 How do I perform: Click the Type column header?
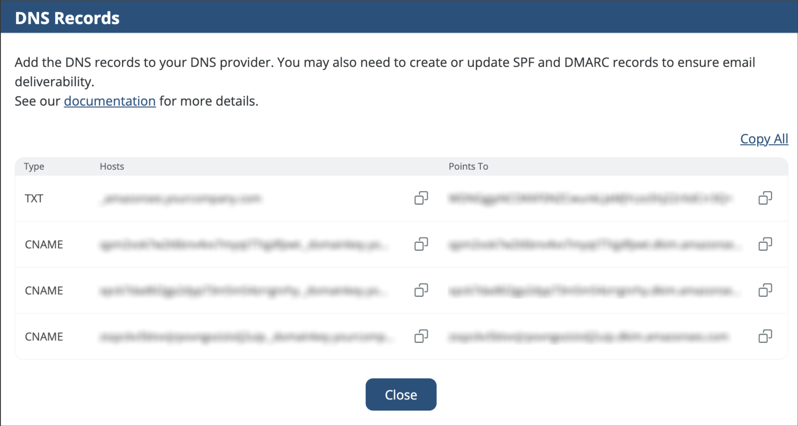pyautogui.click(x=34, y=166)
